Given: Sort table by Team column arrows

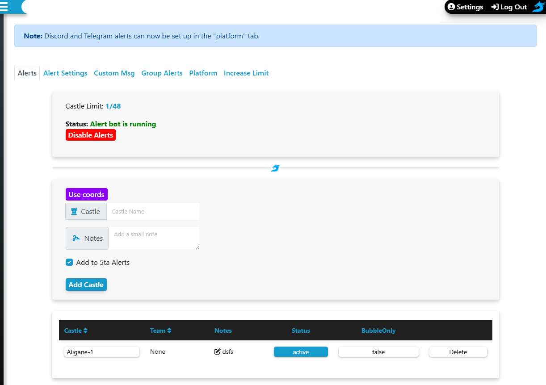Looking at the screenshot, I should click(x=169, y=331).
